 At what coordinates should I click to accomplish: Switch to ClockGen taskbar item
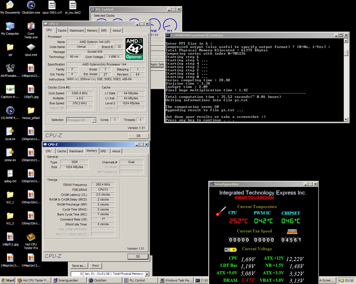pyautogui.click(x=105, y=280)
